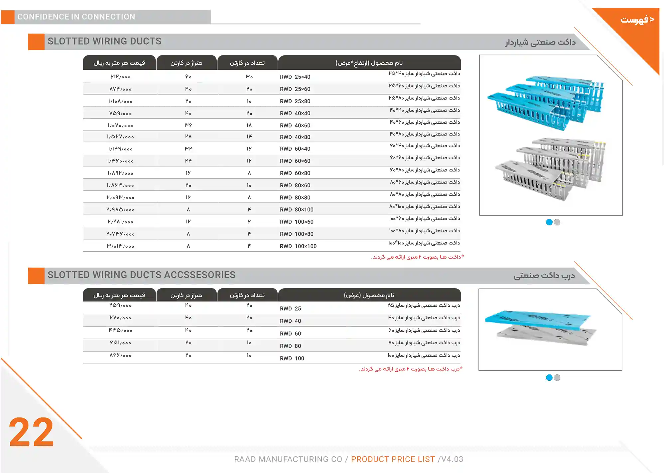Select the RWD 25×40 row
The width and height of the screenshot is (665, 473).
tap(295, 77)
